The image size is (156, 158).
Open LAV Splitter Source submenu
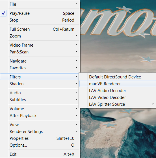(118, 104)
